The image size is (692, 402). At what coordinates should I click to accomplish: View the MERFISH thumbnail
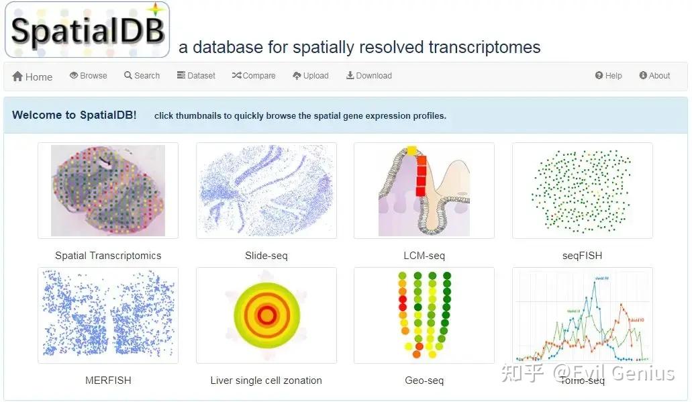click(x=108, y=315)
